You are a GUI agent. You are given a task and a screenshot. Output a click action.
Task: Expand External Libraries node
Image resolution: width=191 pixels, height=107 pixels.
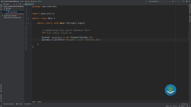(3, 16)
